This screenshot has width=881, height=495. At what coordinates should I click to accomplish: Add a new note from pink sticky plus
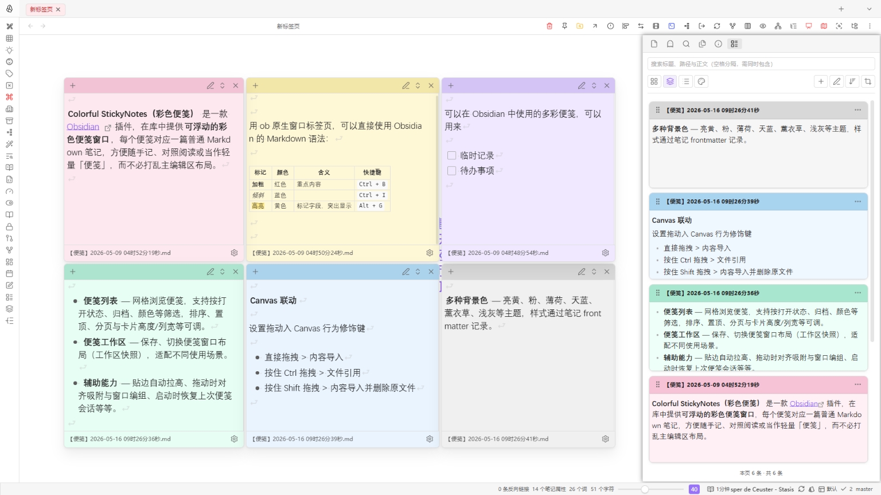(x=73, y=85)
